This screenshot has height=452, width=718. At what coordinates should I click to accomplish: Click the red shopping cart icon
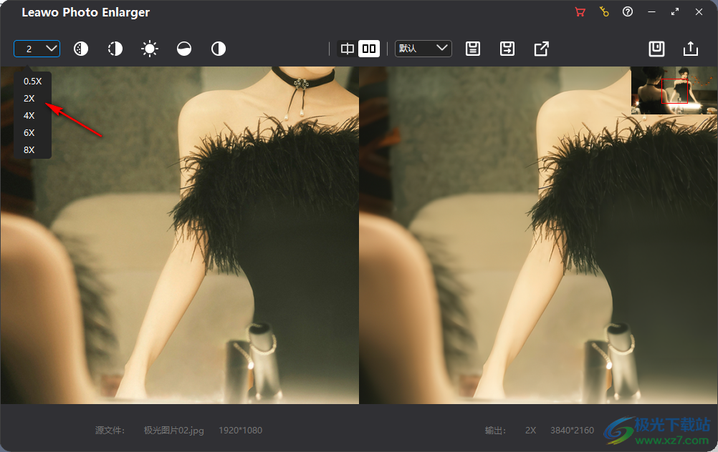tap(580, 12)
